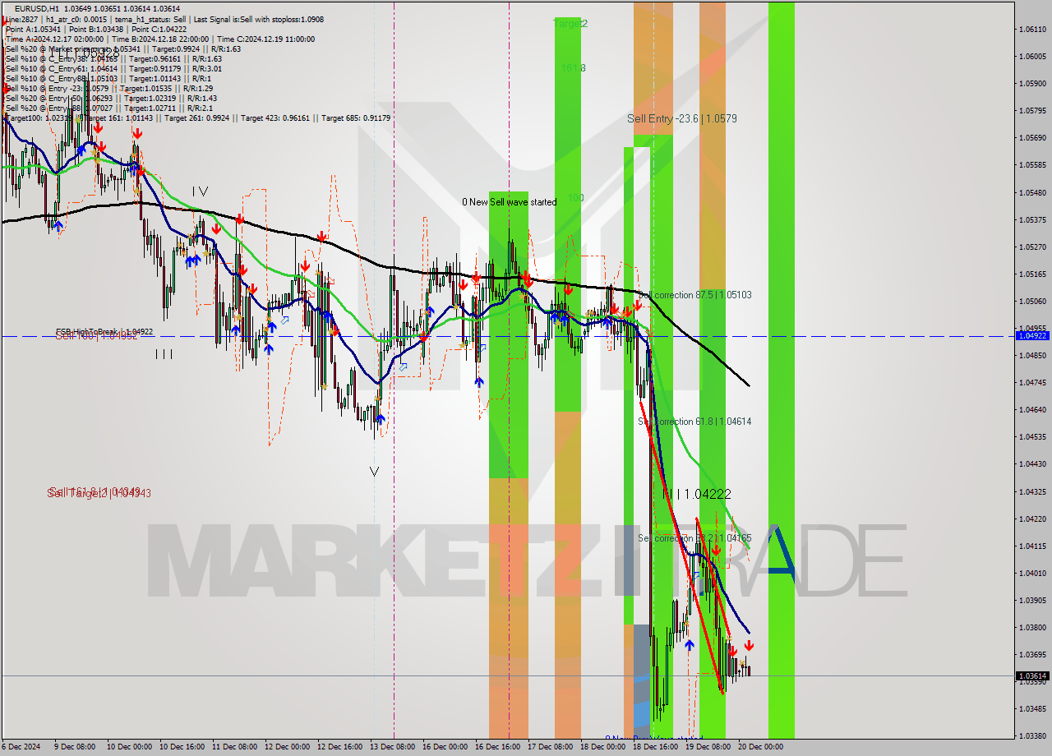Image resolution: width=1052 pixels, height=756 pixels.
Task: Click the 1.05795 price scale label
Action: (x=1032, y=110)
